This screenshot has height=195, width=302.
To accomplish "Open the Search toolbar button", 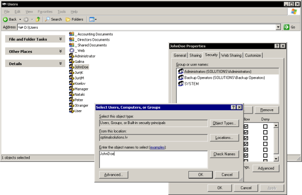I will click(x=53, y=19).
